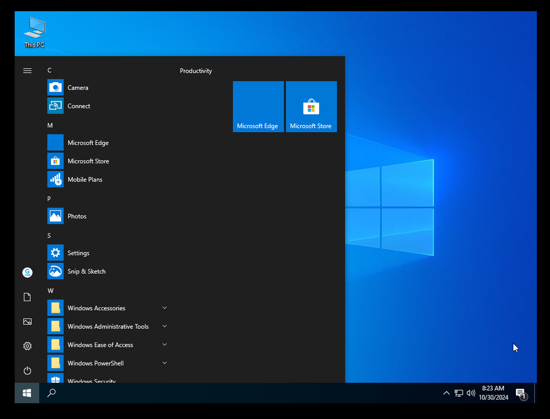Open taskbar Search magnifier
Image resolution: width=550 pixels, height=419 pixels.
point(52,393)
